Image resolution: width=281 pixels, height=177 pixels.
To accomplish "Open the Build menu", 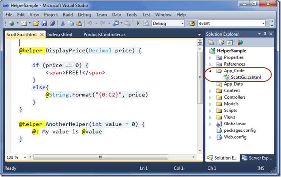I will pos(68,15).
